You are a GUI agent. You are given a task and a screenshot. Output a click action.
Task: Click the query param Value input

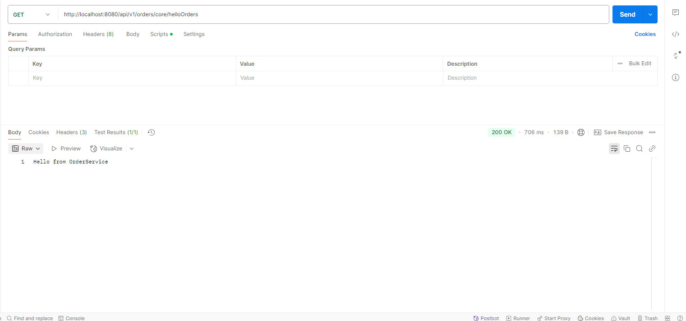340,78
